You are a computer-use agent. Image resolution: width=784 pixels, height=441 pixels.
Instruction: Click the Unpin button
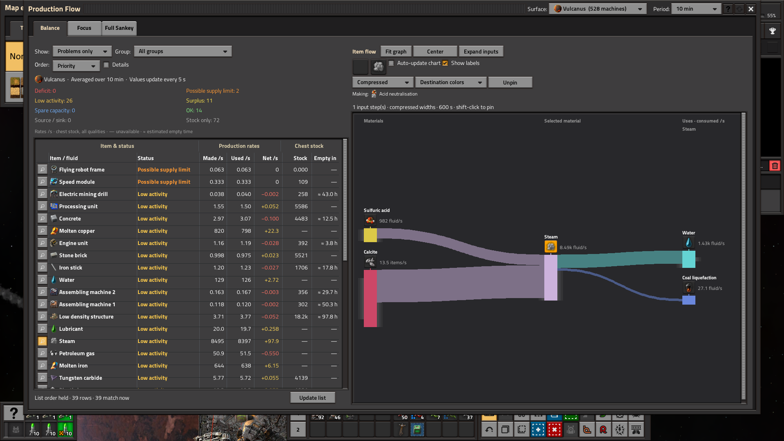510,82
